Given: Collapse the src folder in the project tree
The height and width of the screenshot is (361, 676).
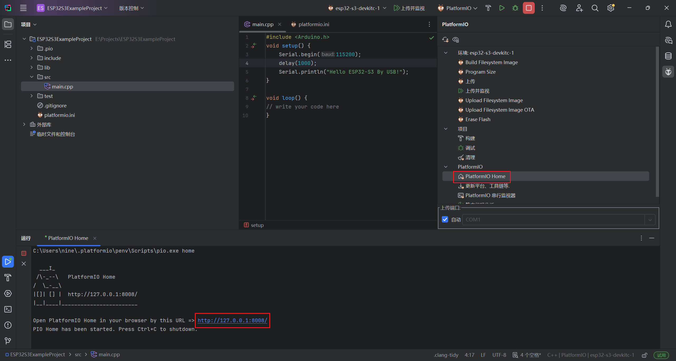Looking at the screenshot, I should (x=32, y=77).
